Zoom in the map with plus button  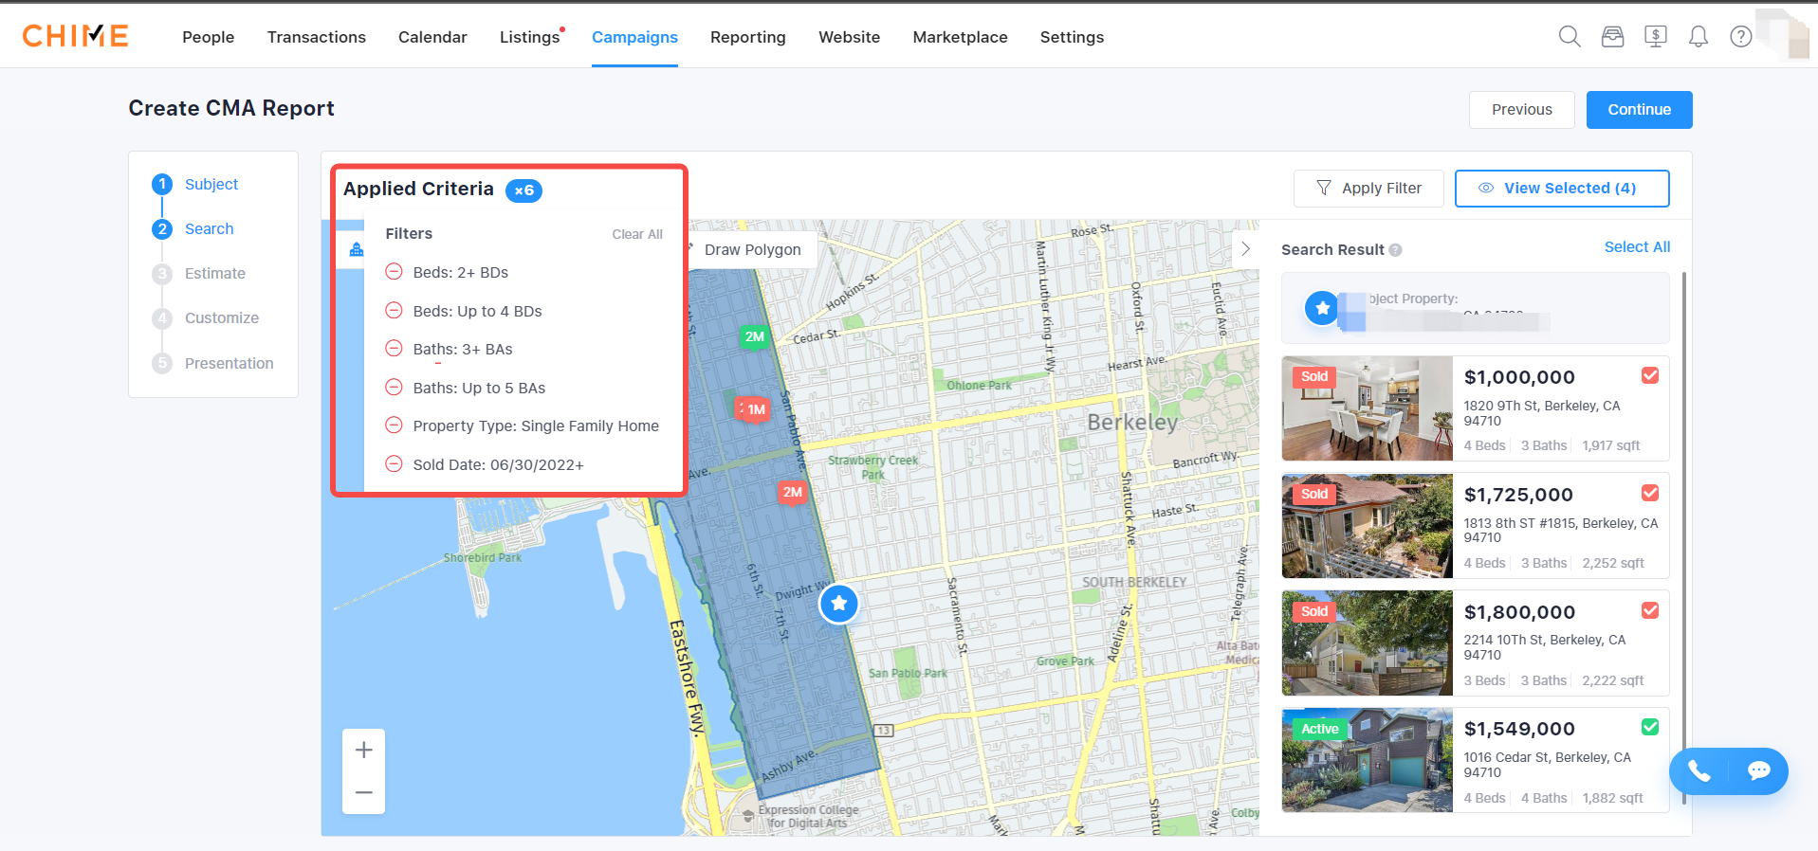(x=363, y=751)
